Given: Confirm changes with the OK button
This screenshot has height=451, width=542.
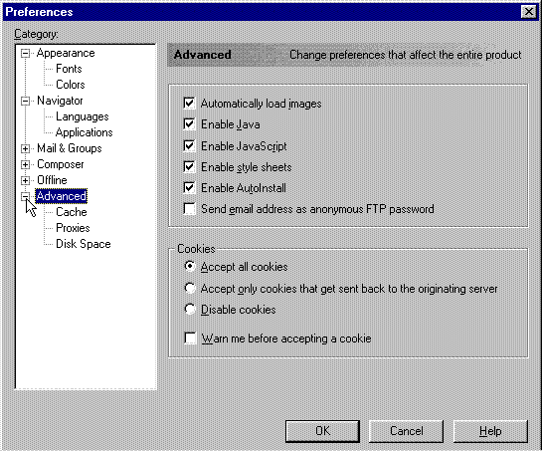Looking at the screenshot, I should pos(322,431).
